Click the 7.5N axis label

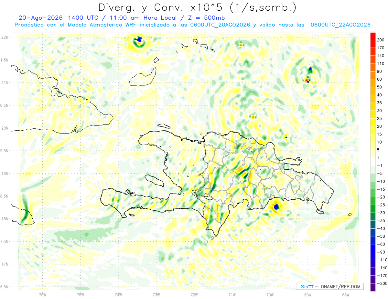(x=5, y=242)
